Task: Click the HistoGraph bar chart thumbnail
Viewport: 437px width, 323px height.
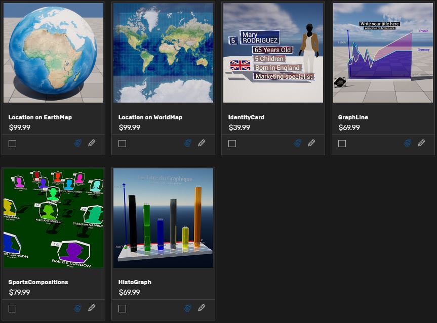Action: tap(163, 218)
